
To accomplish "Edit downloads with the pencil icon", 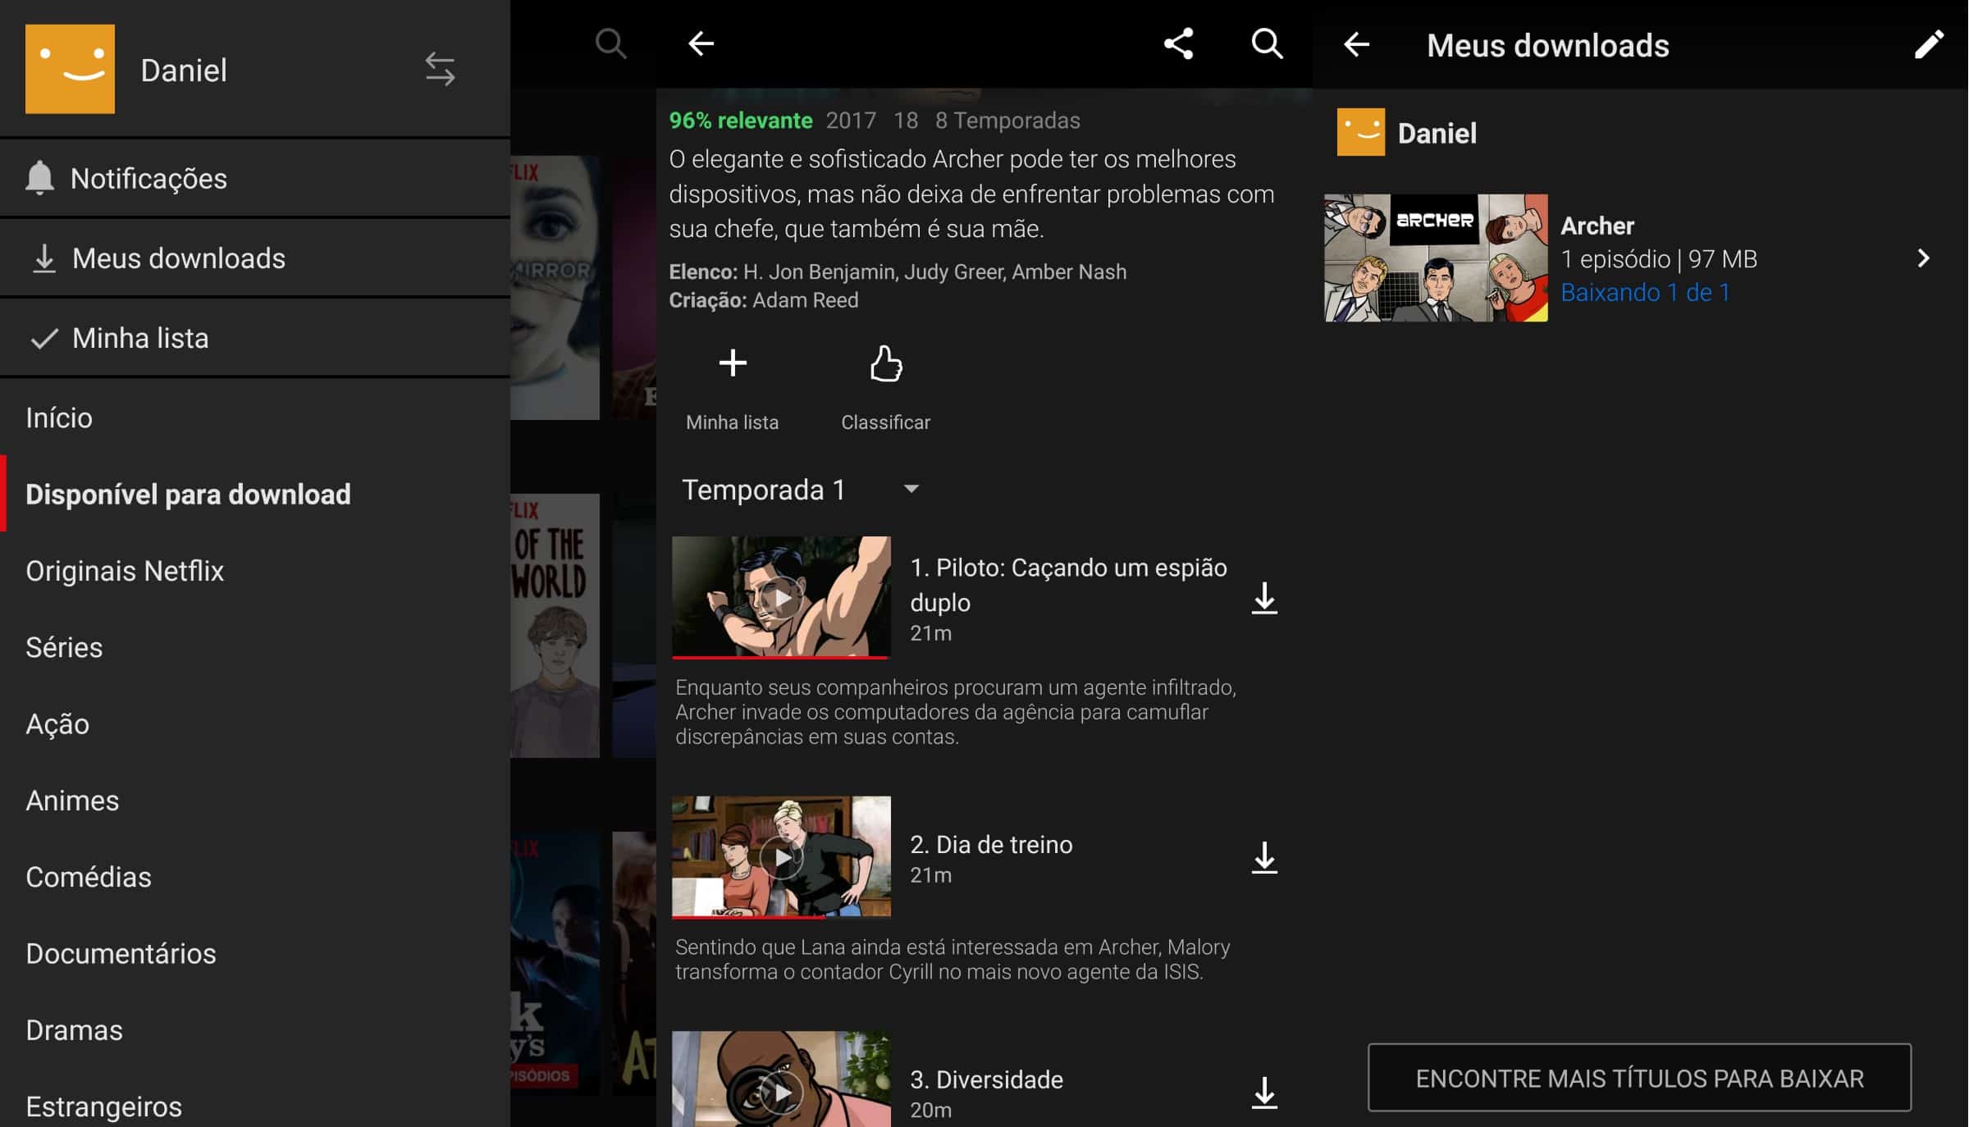I will pos(1929,44).
